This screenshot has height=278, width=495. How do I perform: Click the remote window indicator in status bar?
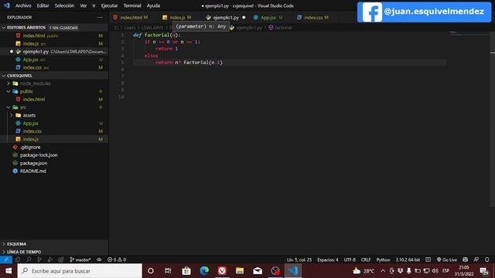pos(6,259)
